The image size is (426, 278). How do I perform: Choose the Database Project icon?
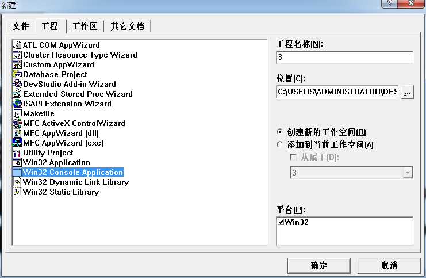click(x=17, y=74)
